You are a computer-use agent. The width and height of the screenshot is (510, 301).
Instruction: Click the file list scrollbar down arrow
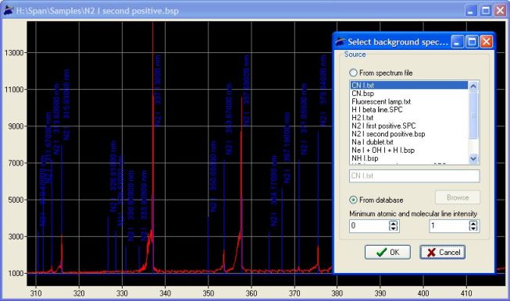(x=473, y=158)
